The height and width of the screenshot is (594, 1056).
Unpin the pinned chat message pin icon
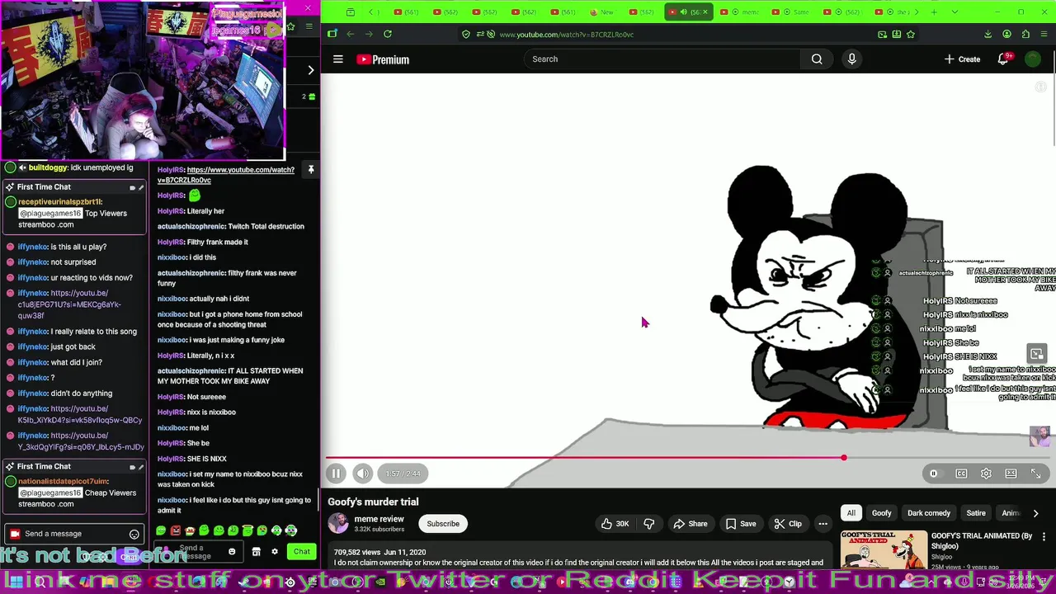point(311,170)
